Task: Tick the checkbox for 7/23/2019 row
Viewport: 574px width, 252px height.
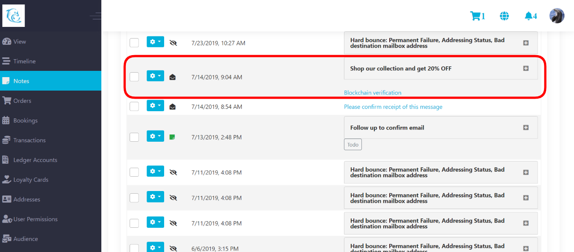Action: pos(134,43)
